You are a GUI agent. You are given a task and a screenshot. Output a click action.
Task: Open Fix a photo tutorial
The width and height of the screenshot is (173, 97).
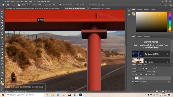coord(151,61)
